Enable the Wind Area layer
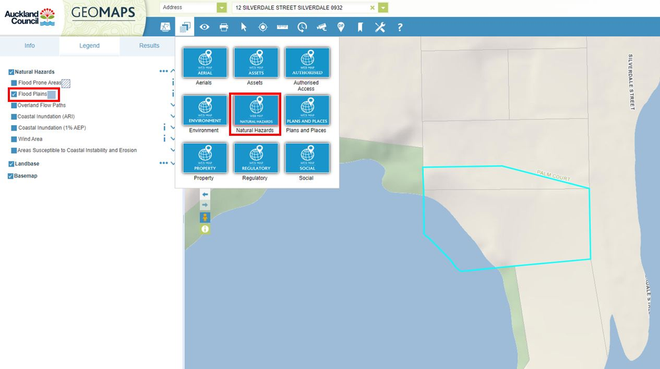660x369 pixels. coord(14,139)
